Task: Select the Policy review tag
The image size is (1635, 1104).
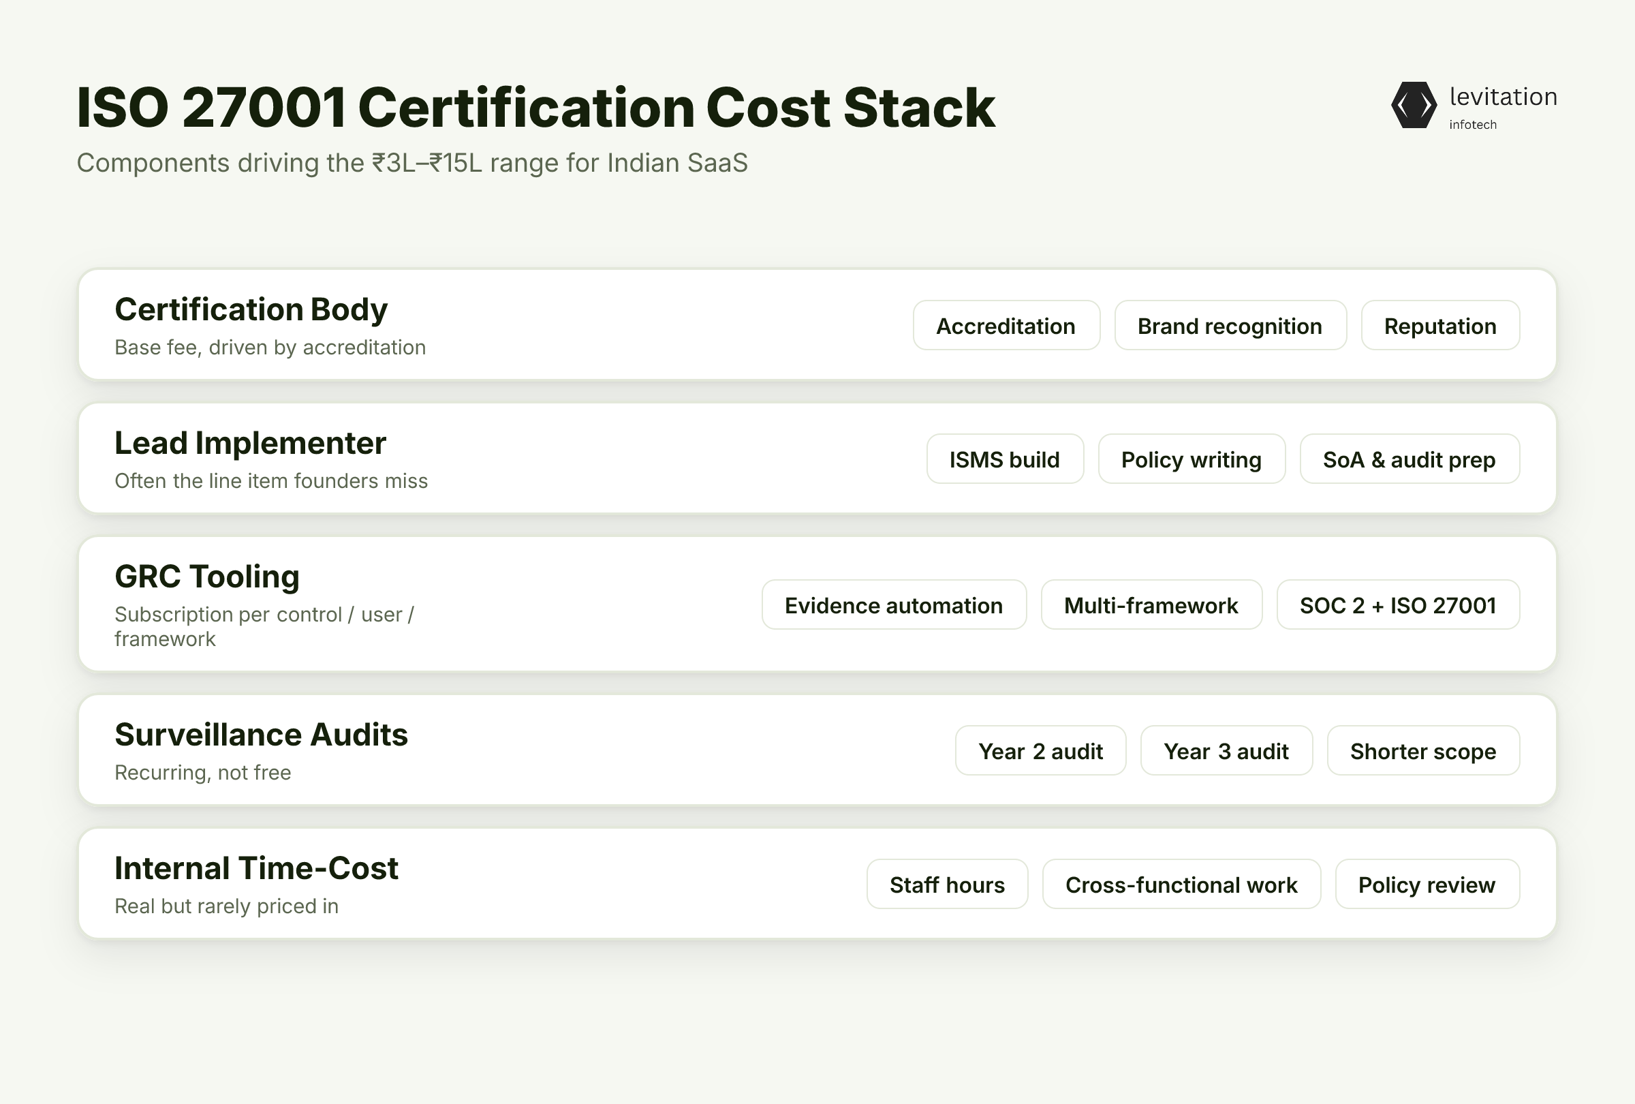Action: coord(1427,884)
